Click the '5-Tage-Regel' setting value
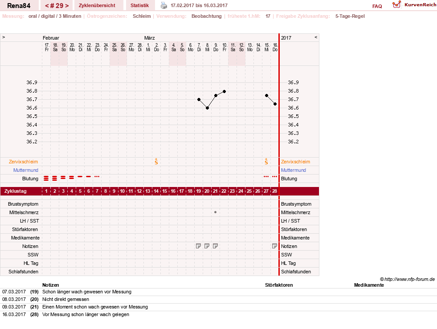The height and width of the screenshot is (329, 437). coord(350,16)
